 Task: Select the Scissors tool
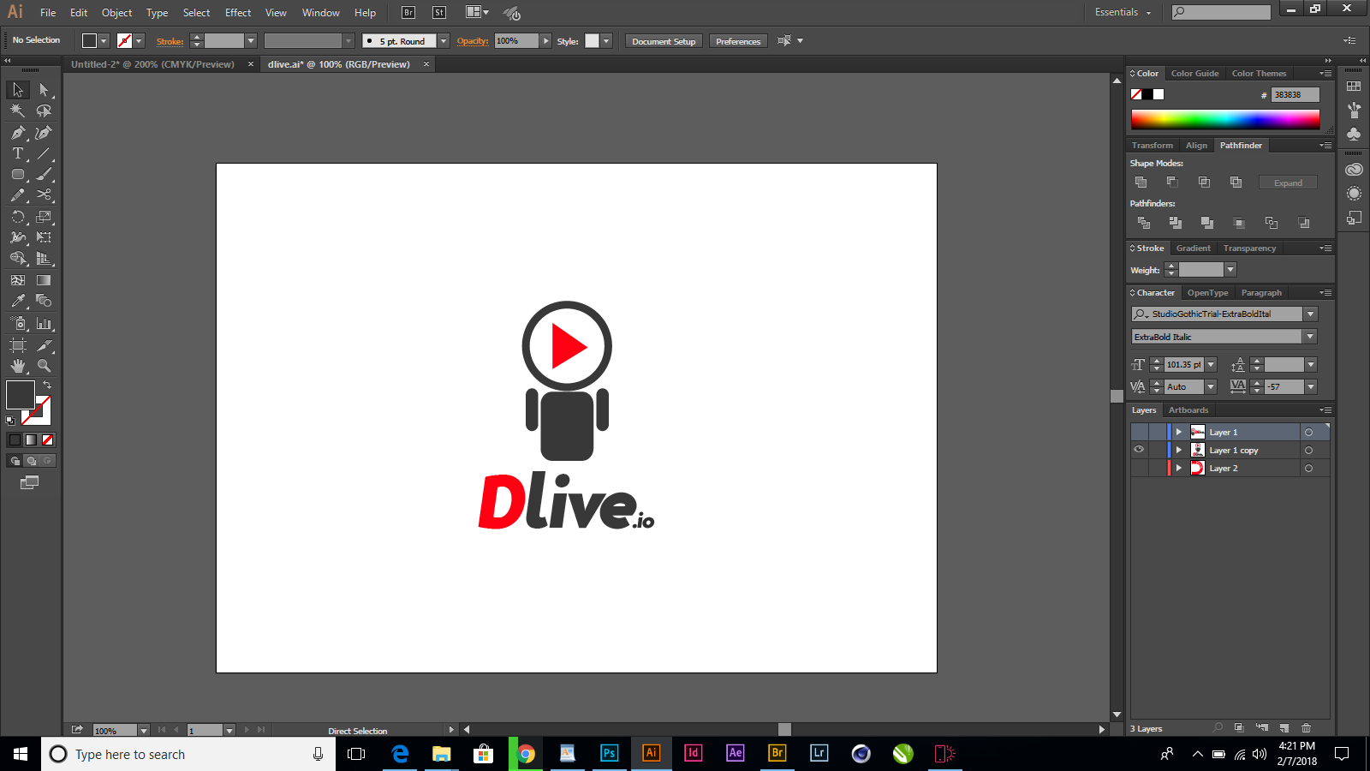click(45, 194)
